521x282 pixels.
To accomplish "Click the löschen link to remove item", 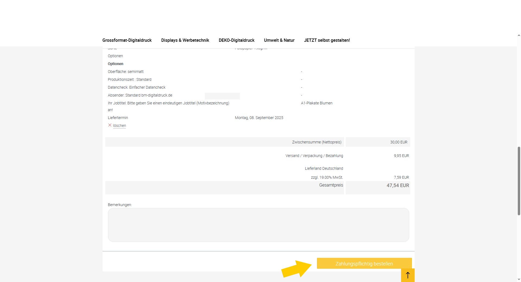I will [x=119, y=126].
